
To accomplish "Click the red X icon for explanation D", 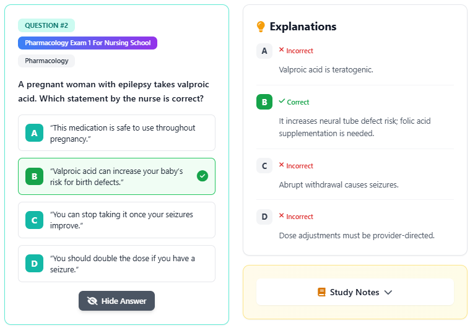I will [x=281, y=216].
